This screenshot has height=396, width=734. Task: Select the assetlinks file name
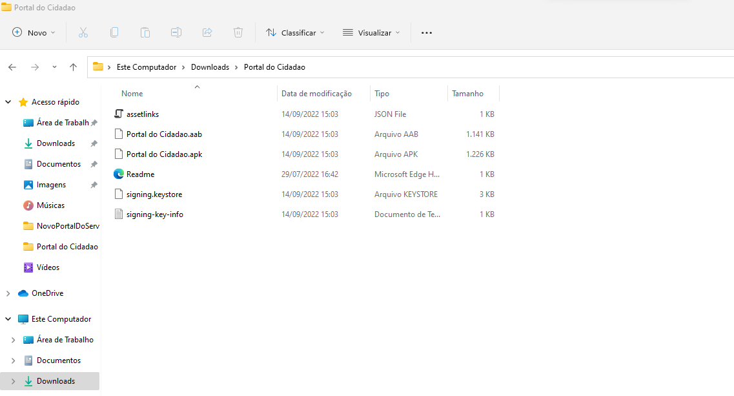point(142,114)
